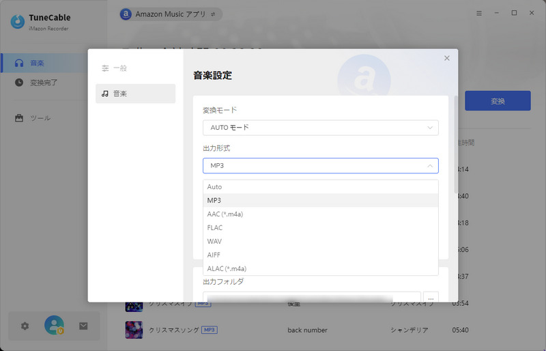
Task: Select the 音楽 settings tab
Action: coord(135,94)
